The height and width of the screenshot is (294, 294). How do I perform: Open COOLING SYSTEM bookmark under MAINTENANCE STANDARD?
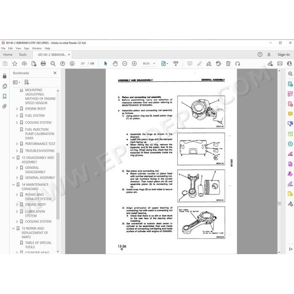coord(38,221)
